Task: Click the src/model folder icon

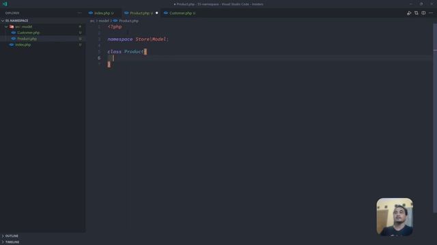Action: 12,27
